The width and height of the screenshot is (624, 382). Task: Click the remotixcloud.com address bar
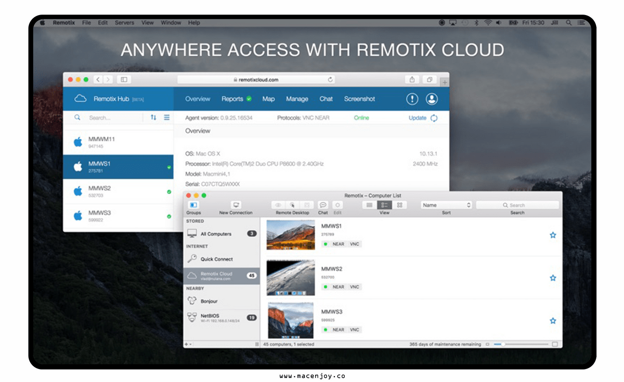click(x=256, y=80)
